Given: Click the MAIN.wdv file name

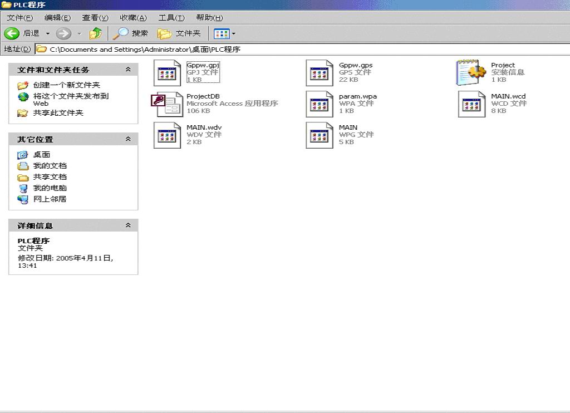Looking at the screenshot, I should click(204, 127).
